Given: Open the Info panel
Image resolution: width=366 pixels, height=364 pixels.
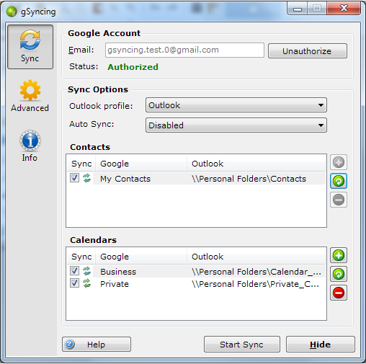Looking at the screenshot, I should click(30, 146).
